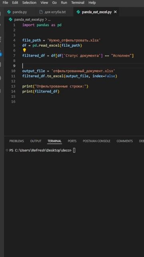Show the PROBLEMS panel tab
Viewport: 144px width, 257px height.
(x=16, y=141)
